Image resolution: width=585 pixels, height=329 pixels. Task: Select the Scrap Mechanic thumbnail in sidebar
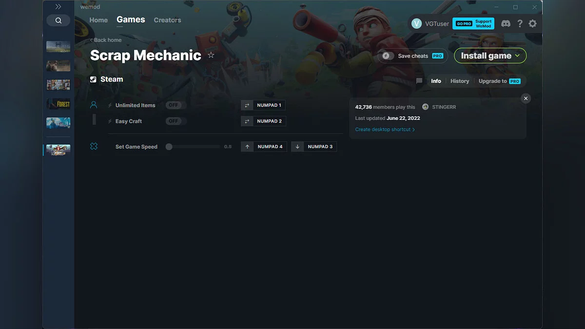(58, 150)
